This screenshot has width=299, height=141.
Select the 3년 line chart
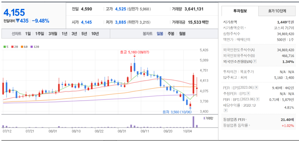74,34
